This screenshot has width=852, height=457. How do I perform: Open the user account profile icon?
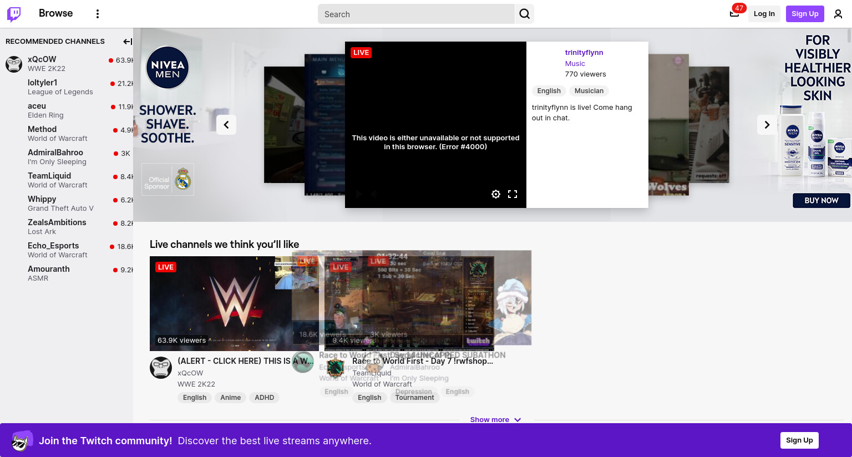click(838, 14)
